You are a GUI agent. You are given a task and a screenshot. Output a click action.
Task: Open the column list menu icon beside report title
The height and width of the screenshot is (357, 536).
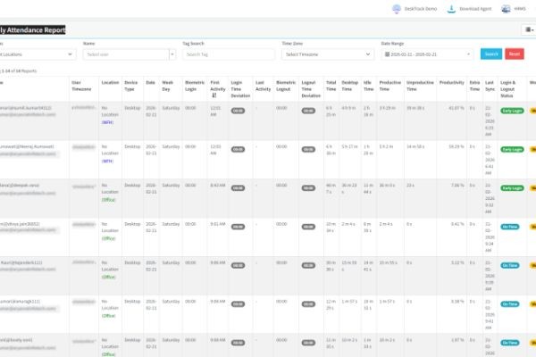529,29
